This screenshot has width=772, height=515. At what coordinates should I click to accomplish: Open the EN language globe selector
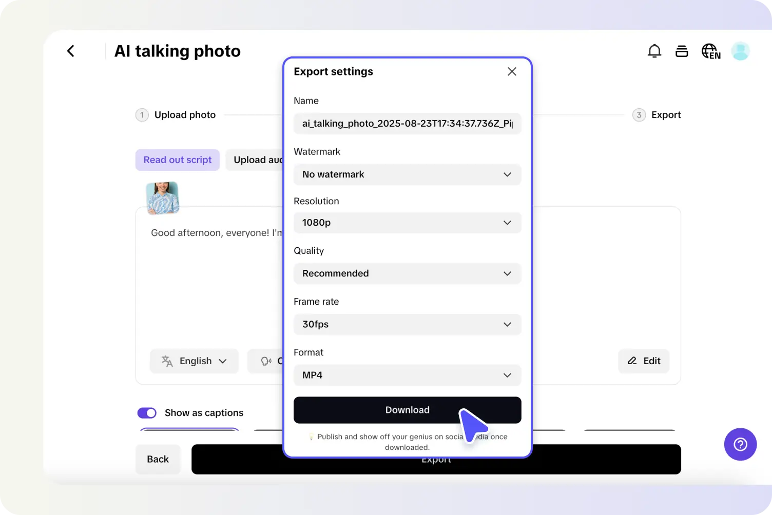[711, 51]
